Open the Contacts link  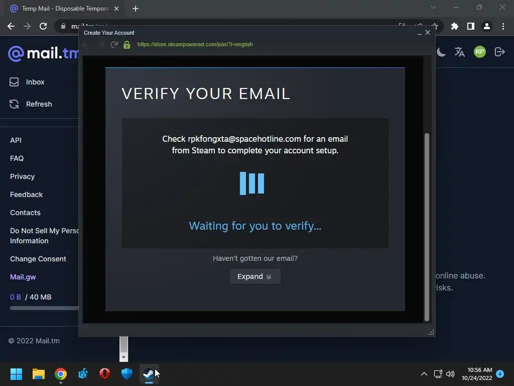pyautogui.click(x=25, y=213)
